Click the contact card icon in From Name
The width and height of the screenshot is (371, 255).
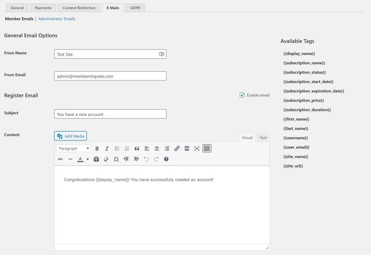coord(161,54)
